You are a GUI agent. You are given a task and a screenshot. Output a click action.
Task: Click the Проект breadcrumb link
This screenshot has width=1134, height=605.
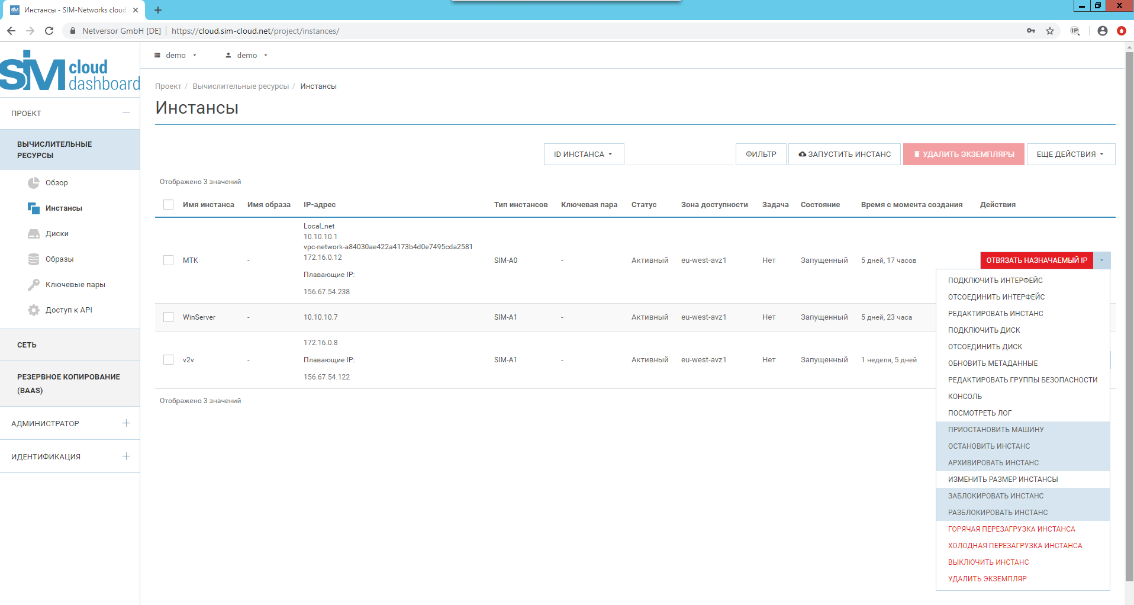(168, 86)
